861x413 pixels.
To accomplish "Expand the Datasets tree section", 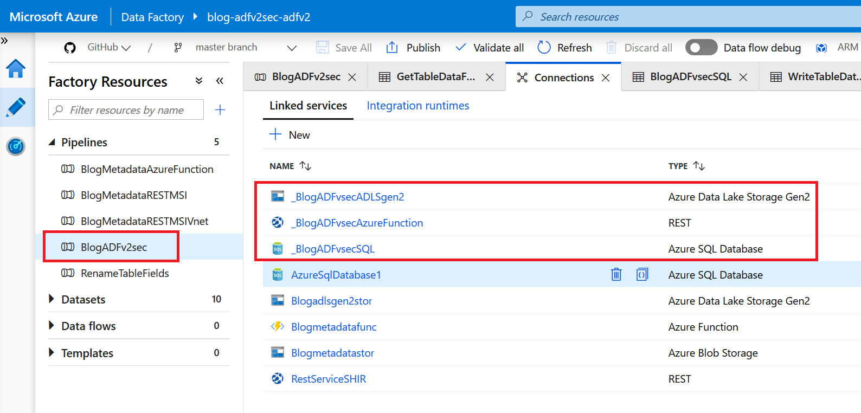I will [x=52, y=299].
